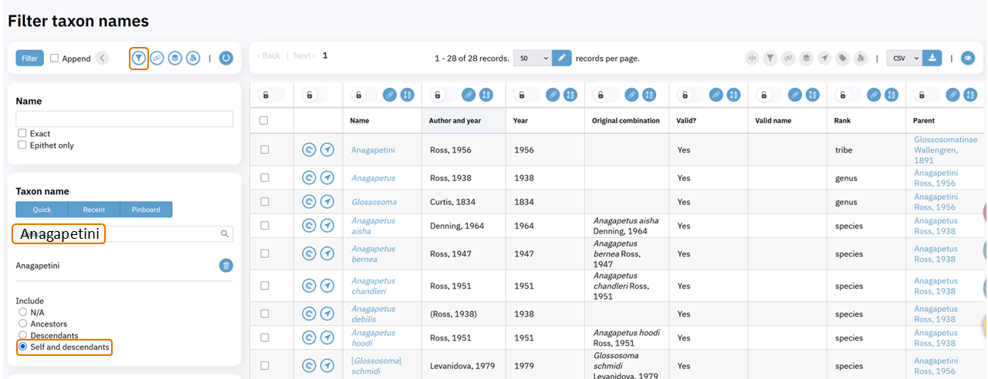Open the CSV format dropdown
Screen dimensions: 988x379
click(904, 58)
